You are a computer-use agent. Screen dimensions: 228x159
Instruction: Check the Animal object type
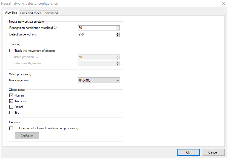11,107
